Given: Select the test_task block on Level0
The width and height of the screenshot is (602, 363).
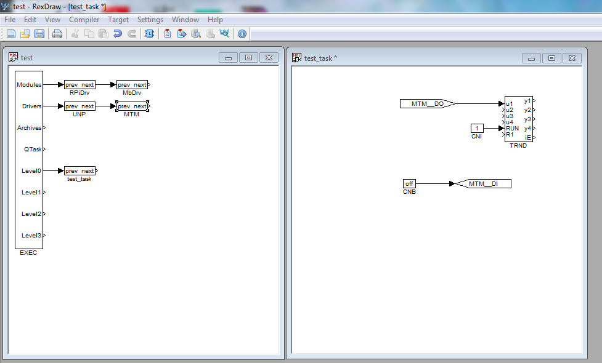Looking at the screenshot, I should (x=79, y=170).
